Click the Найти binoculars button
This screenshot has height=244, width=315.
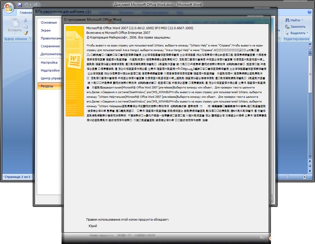[x=293, y=20]
